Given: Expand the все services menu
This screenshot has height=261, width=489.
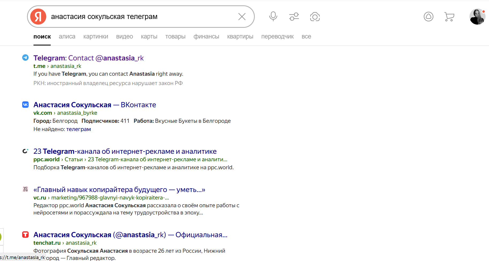Looking at the screenshot, I should pos(306,37).
